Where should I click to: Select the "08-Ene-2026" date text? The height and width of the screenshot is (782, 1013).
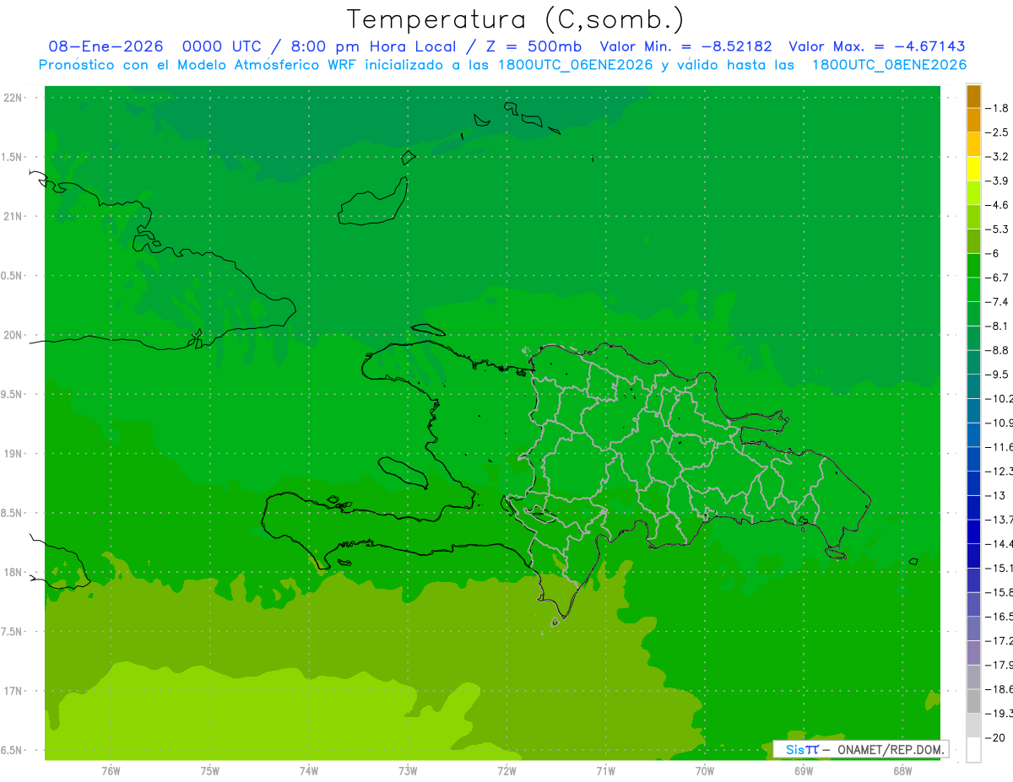click(106, 46)
